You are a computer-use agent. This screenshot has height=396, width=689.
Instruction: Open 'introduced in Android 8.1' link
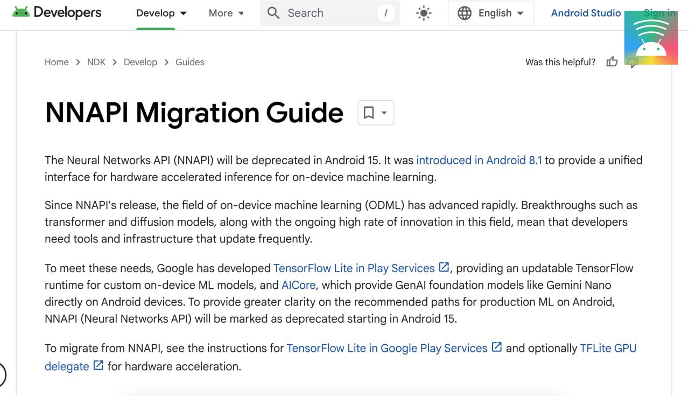[x=479, y=160]
